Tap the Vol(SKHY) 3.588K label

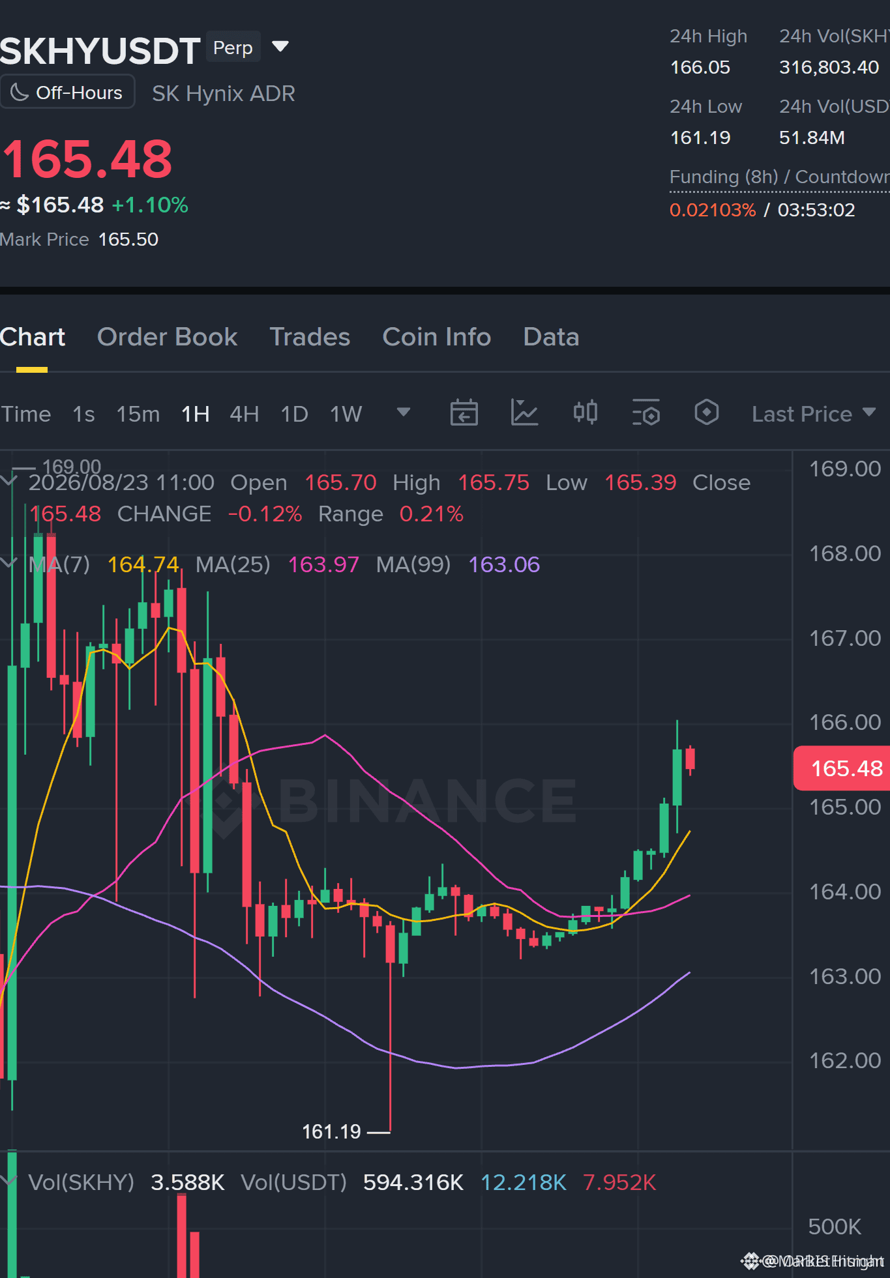click(x=126, y=1182)
